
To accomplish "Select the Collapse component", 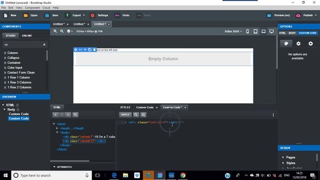I will (x=13, y=58).
